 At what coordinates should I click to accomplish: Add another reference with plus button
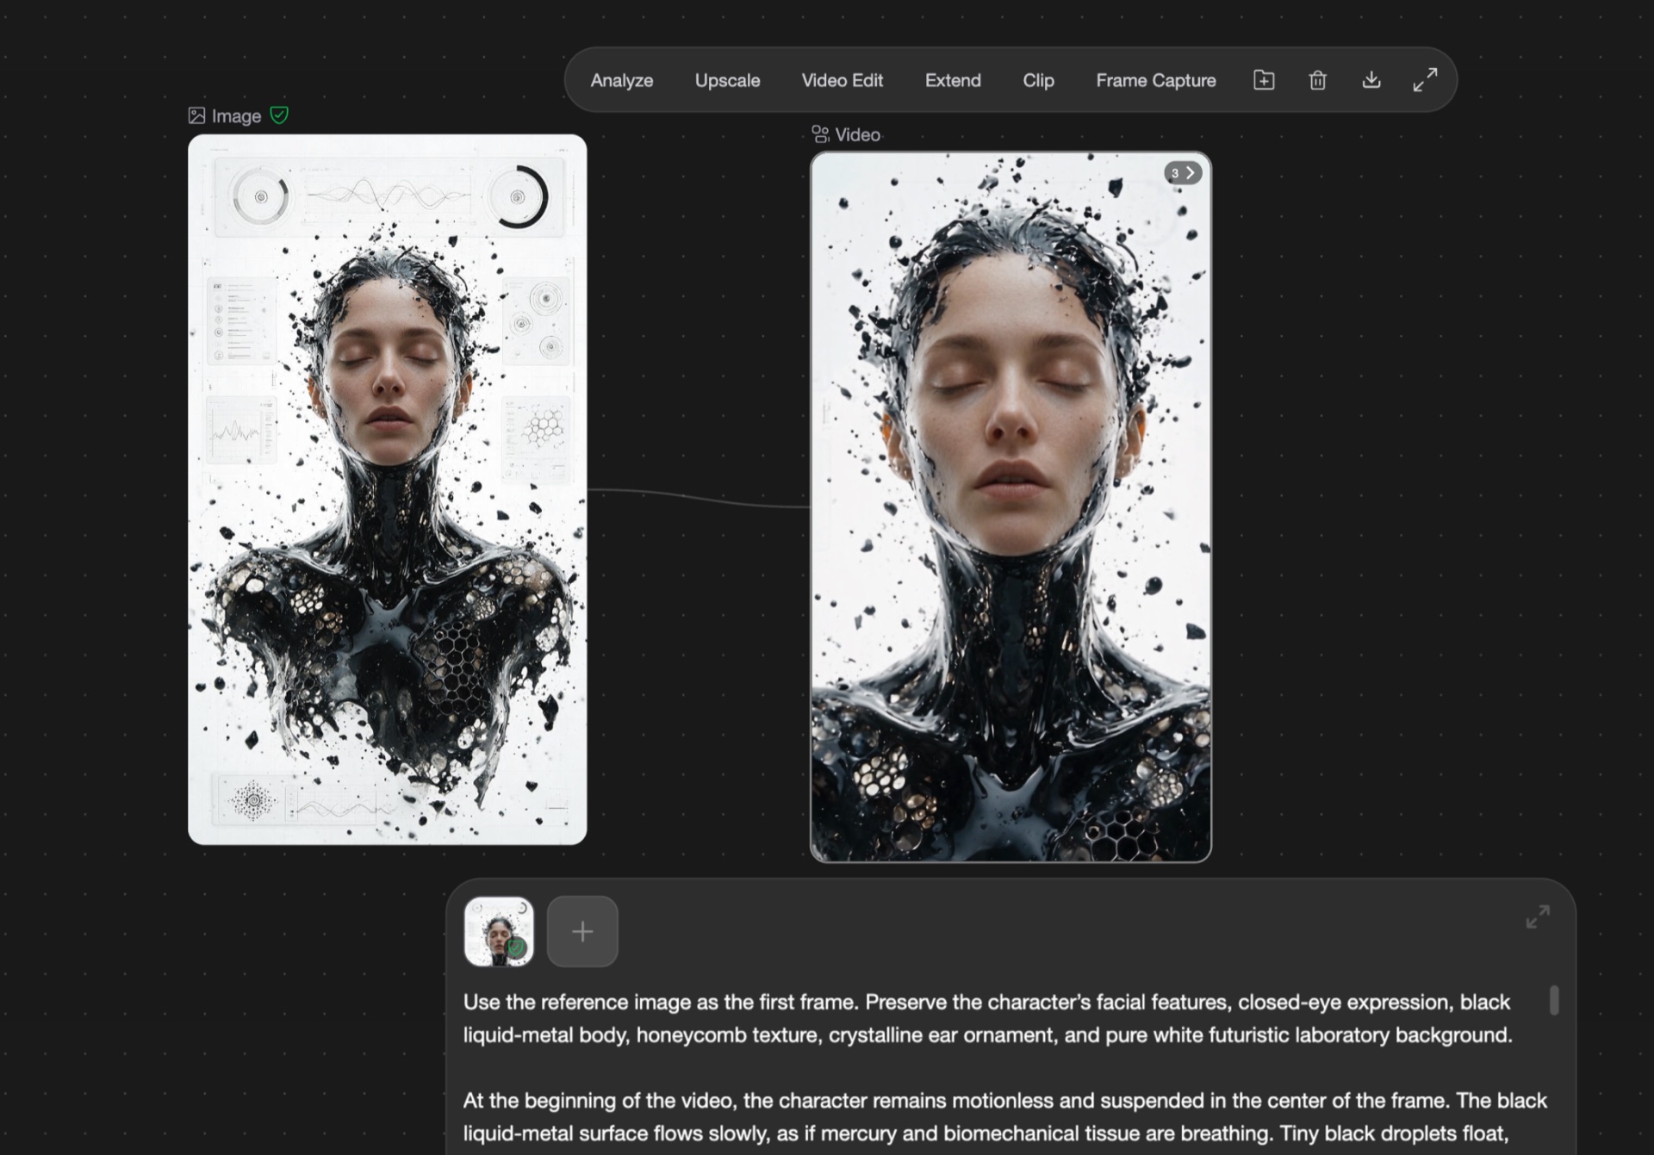582,931
